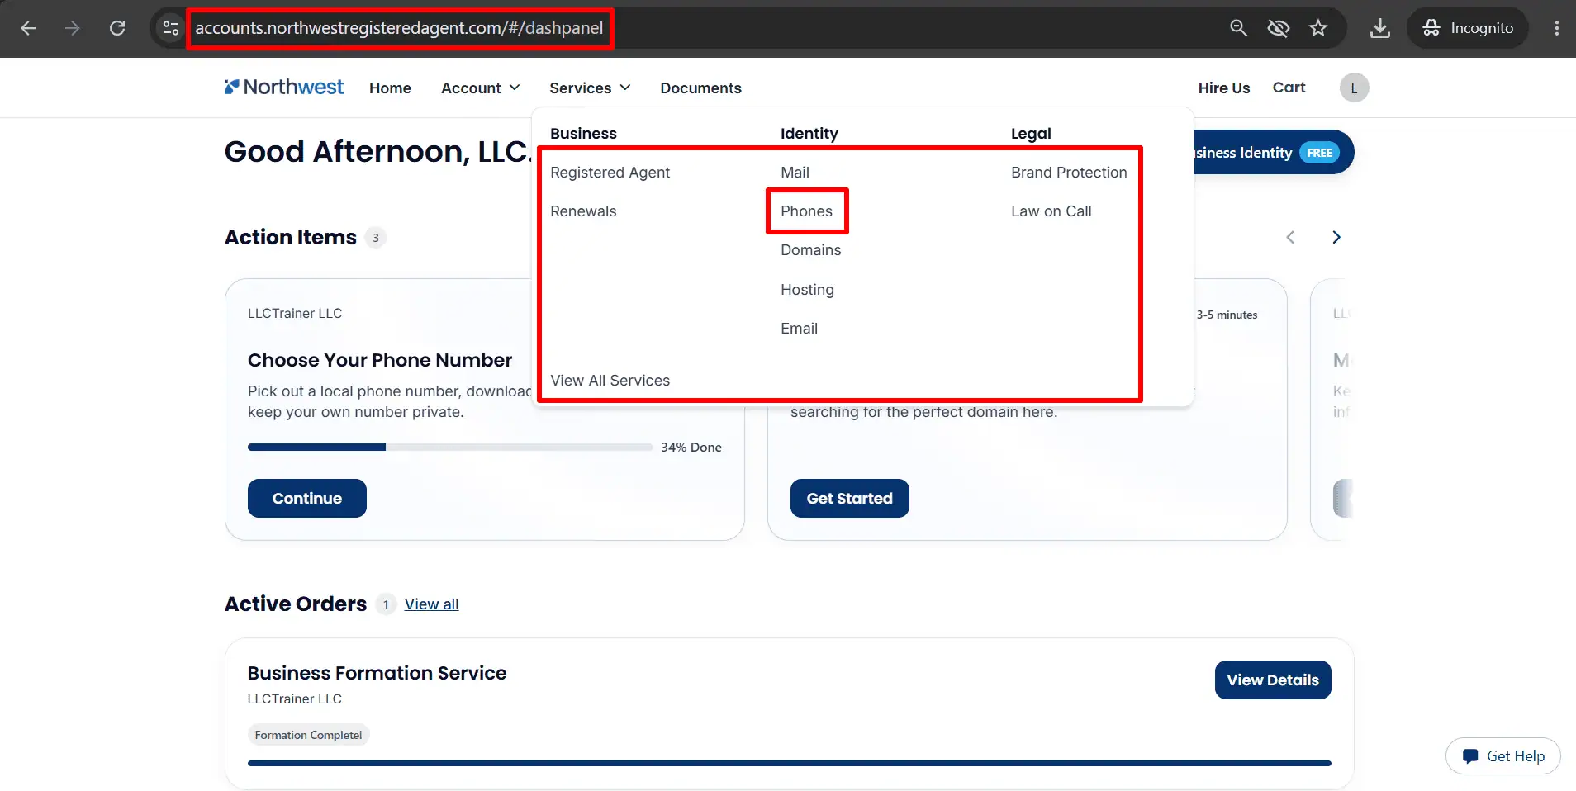This screenshot has width=1576, height=791.
Task: Click the Get Started button
Action: pos(849,499)
